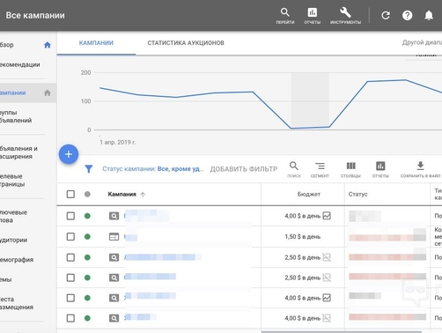Click the 1,50 $ в день budget cell
The width and height of the screenshot is (442, 333).
[303, 237]
